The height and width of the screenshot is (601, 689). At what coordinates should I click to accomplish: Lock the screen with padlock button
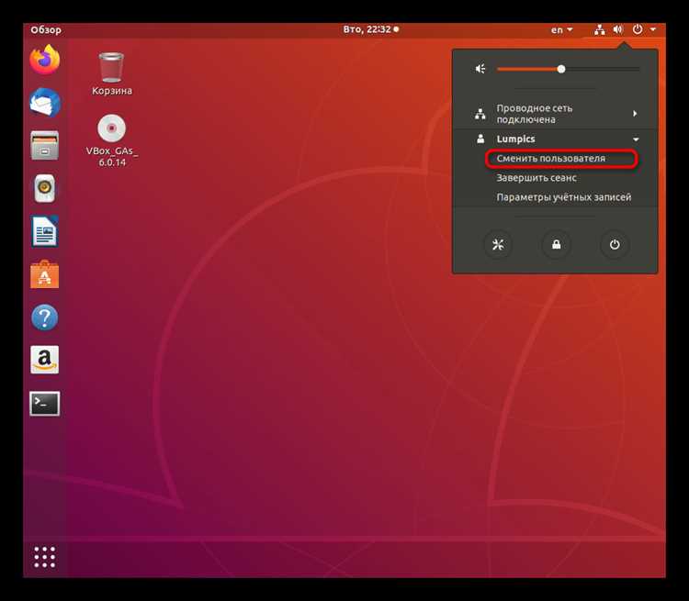coord(557,244)
